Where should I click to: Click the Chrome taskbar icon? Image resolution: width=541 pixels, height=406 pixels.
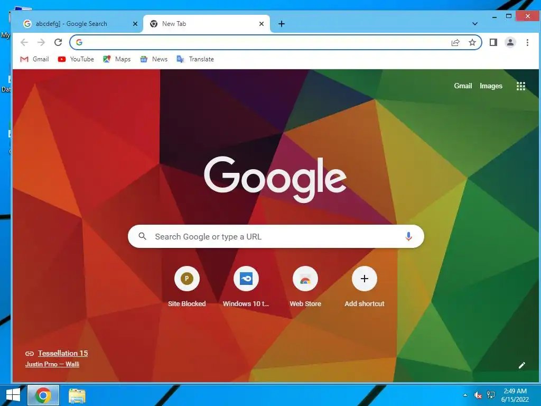(43, 395)
